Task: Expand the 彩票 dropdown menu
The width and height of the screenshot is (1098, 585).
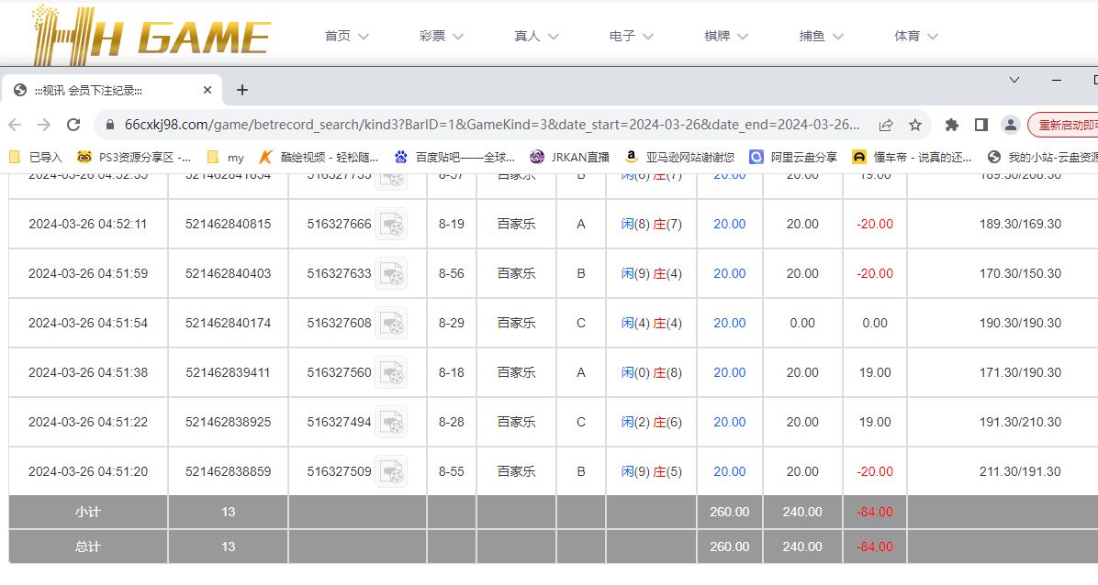Action: (x=442, y=37)
